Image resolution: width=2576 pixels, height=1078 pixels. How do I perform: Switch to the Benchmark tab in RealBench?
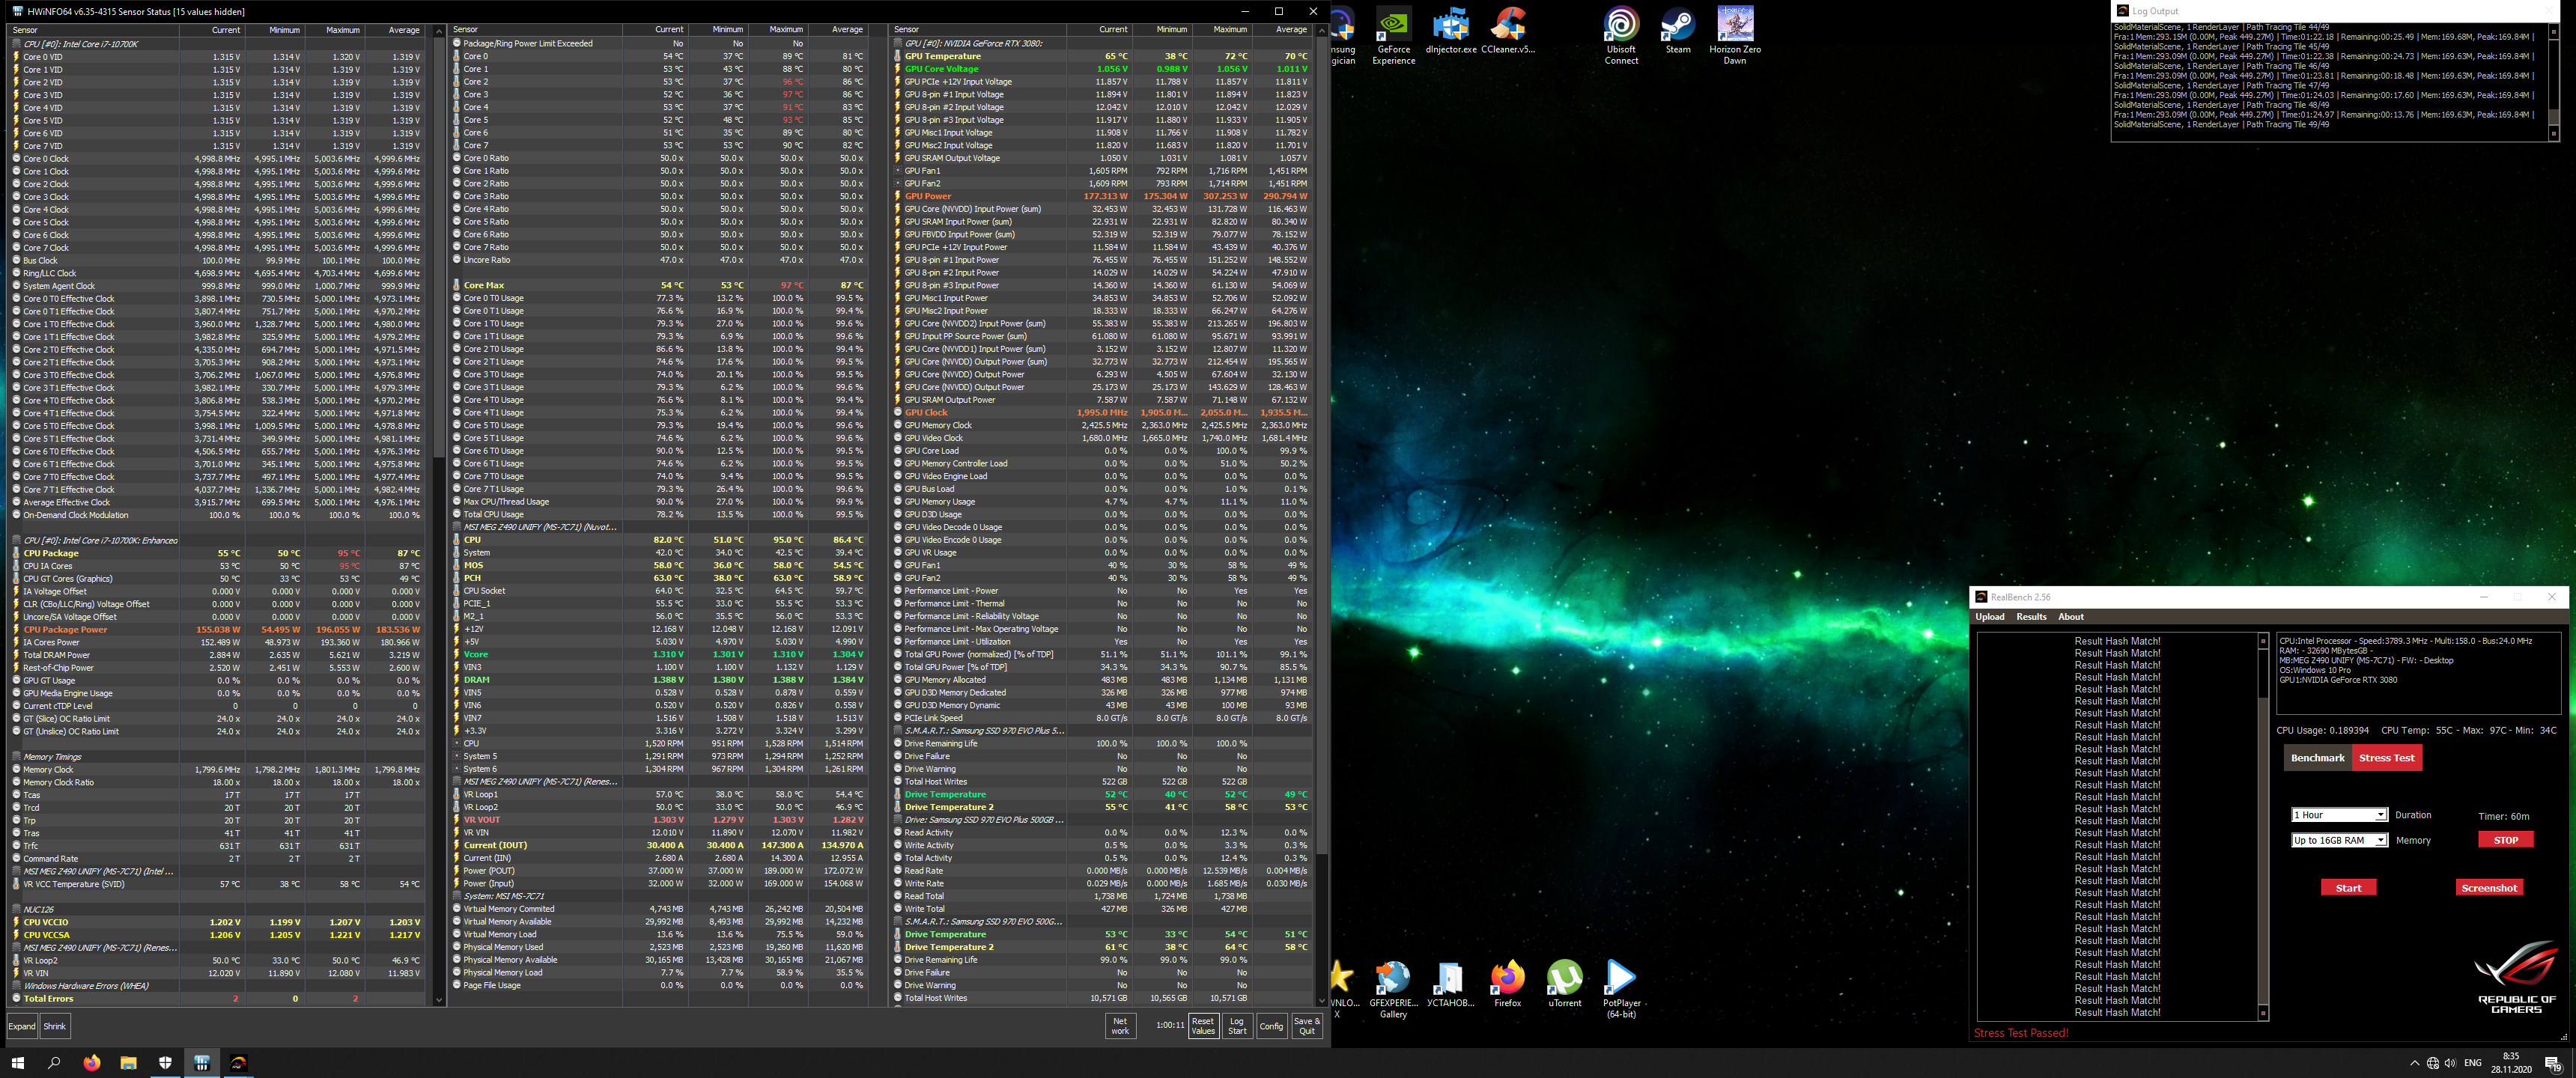coord(2317,758)
